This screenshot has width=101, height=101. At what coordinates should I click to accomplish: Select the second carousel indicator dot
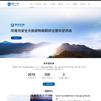pos(45,56)
